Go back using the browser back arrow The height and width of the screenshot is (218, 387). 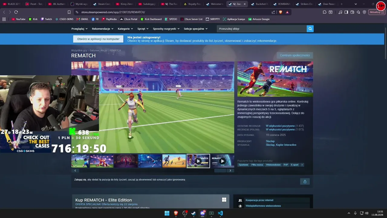[x=4, y=12]
